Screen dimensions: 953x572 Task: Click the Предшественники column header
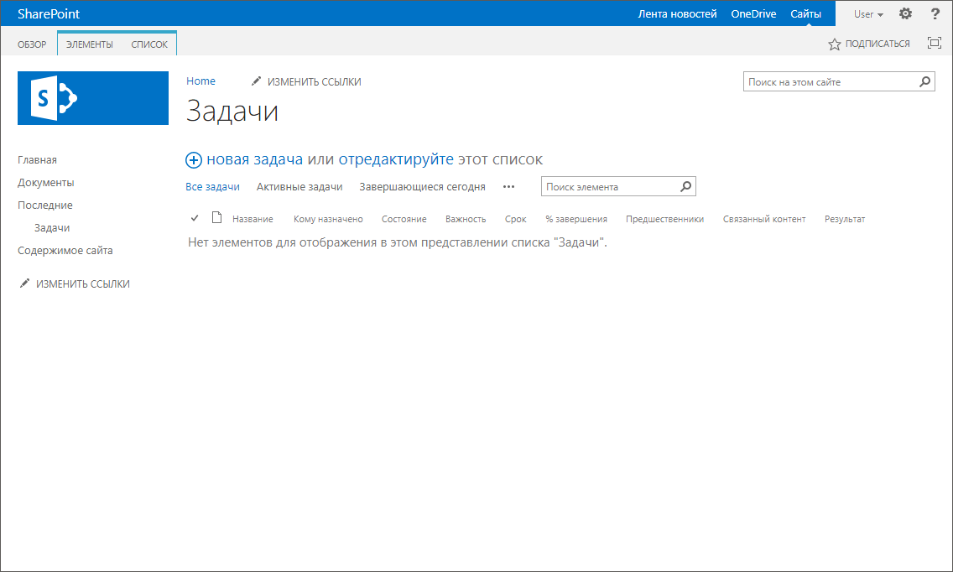(x=665, y=219)
